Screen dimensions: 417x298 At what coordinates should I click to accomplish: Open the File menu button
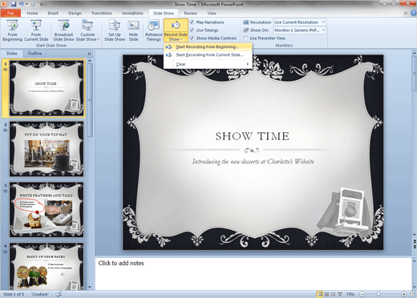(x=10, y=13)
